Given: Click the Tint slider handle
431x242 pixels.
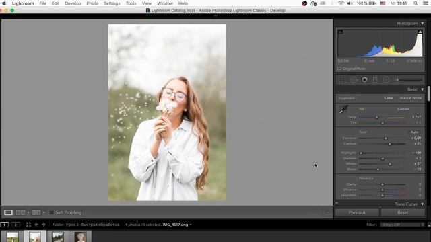Looking at the screenshot, I should point(383,122).
